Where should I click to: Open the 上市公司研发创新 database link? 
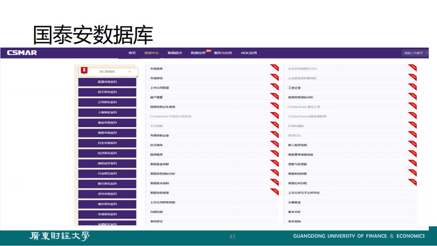[x=163, y=202]
